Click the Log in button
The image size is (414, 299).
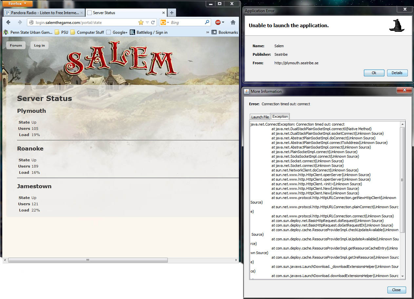(39, 45)
